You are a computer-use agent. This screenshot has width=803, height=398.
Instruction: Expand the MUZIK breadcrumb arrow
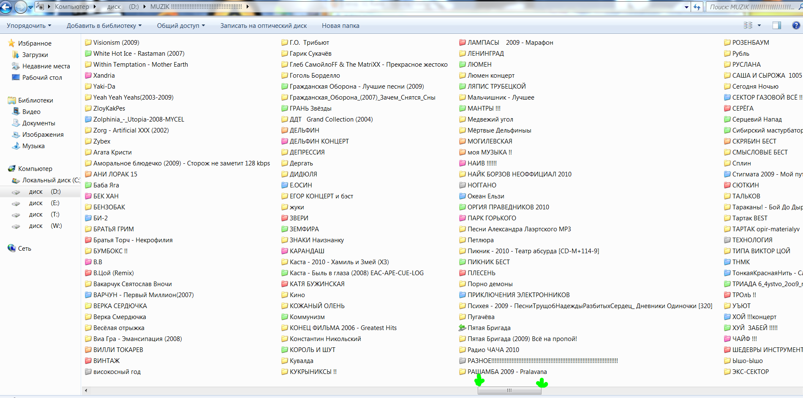tap(248, 7)
